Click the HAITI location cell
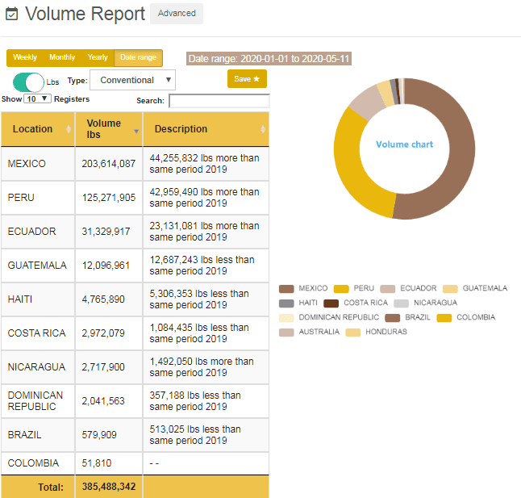 [38, 299]
